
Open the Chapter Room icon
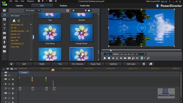tap(5, 47)
